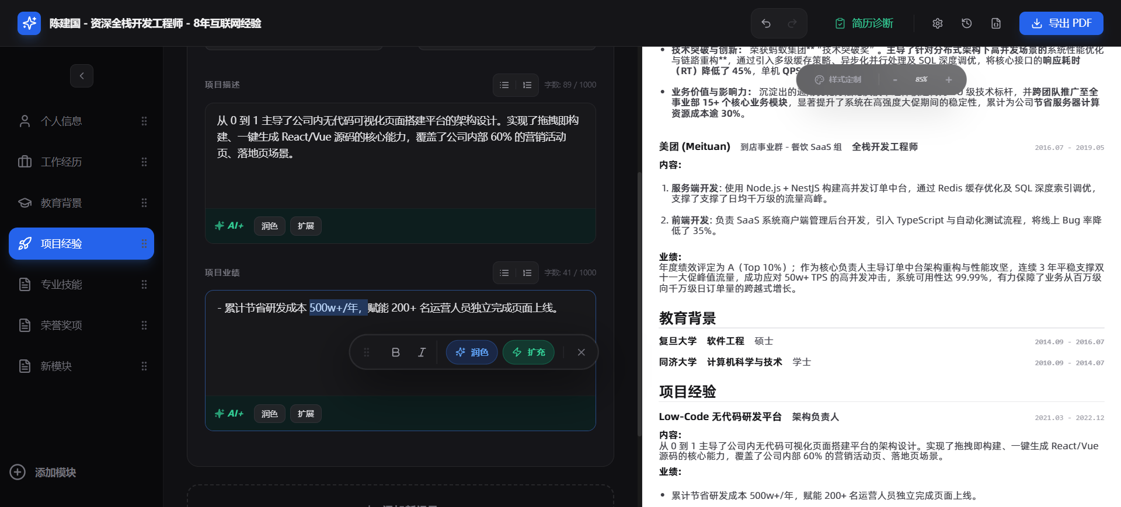The image size is (1121, 507).
Task: Select 工作经历 in sidebar
Action: point(81,162)
